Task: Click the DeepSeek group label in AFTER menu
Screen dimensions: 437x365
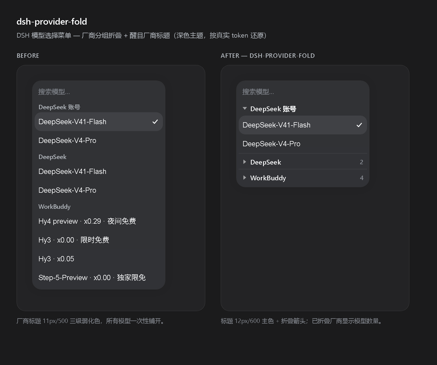Action: 266,162
